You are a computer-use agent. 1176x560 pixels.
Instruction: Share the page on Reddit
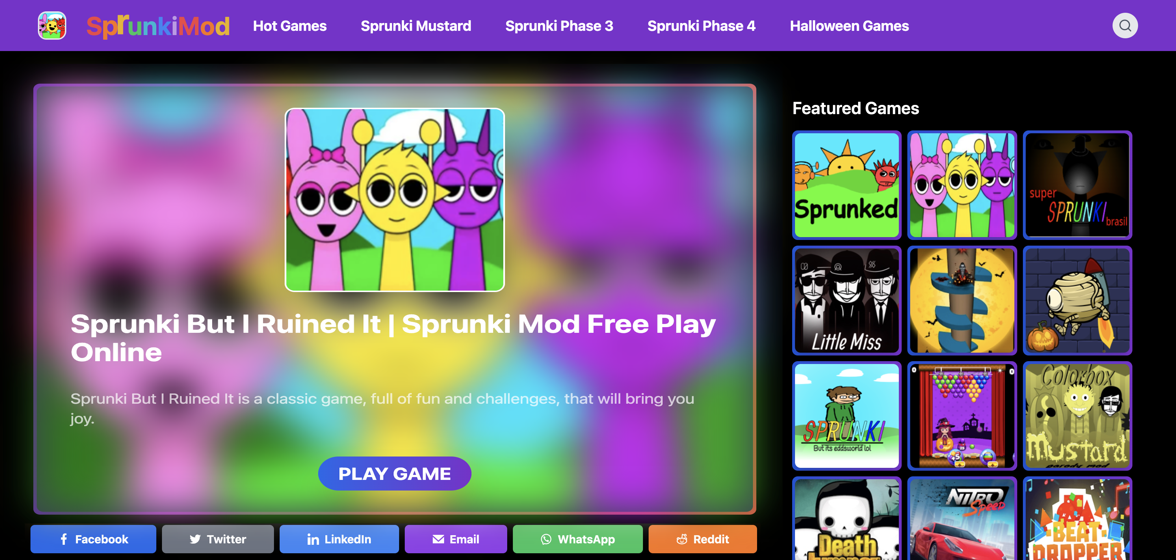coord(702,539)
